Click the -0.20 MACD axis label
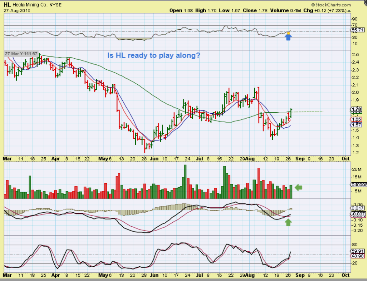Image resolution: width=367 pixels, height=281 pixels. point(357,231)
